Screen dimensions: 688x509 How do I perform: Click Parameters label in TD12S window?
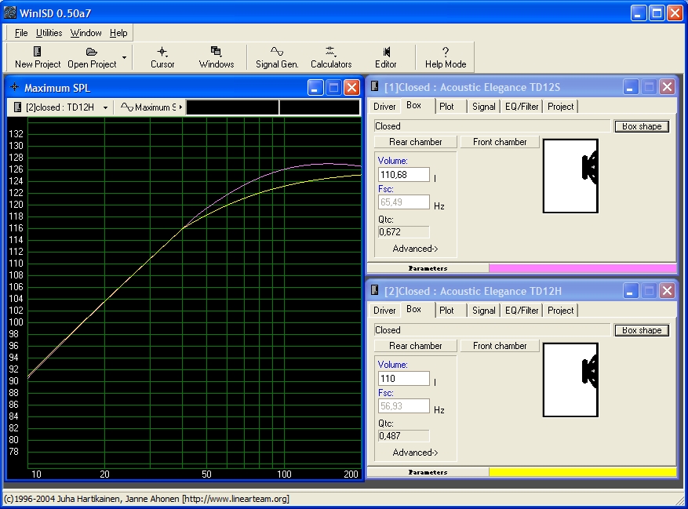[x=428, y=268]
